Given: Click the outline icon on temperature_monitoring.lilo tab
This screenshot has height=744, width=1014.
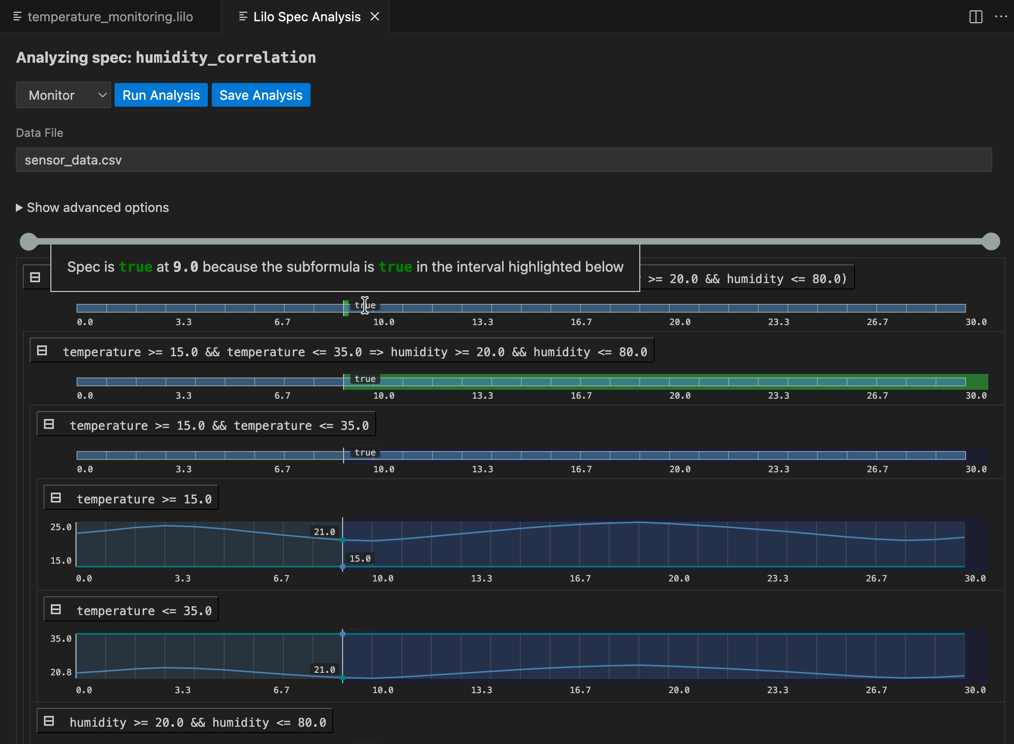Looking at the screenshot, I should (17, 16).
